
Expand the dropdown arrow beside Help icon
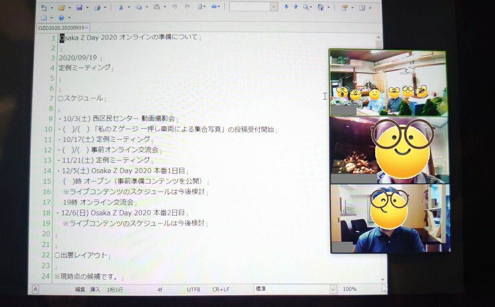point(69,18)
